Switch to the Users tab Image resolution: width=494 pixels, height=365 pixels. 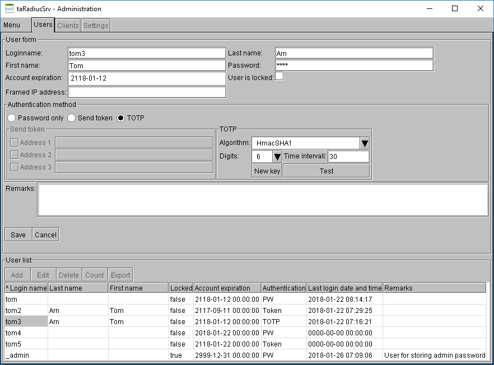(43, 25)
